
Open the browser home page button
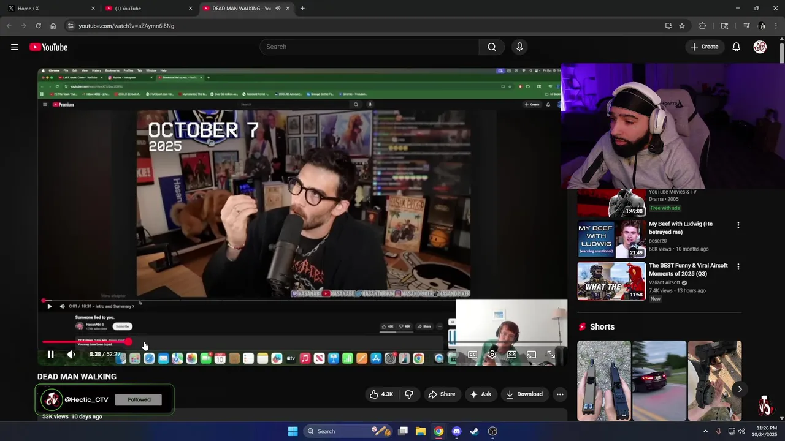pos(53,26)
